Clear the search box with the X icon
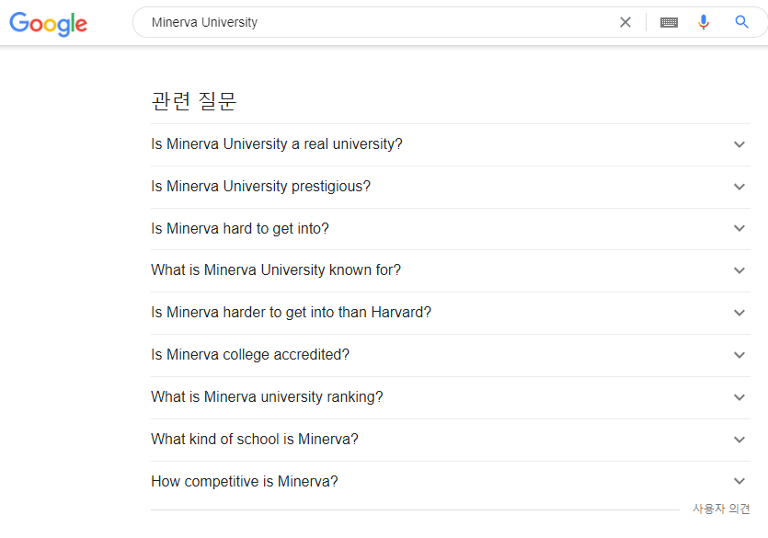The height and width of the screenshot is (538, 768). pyautogui.click(x=625, y=22)
